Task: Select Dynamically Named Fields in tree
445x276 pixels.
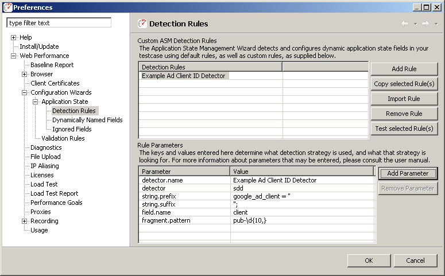Action: pos(87,120)
